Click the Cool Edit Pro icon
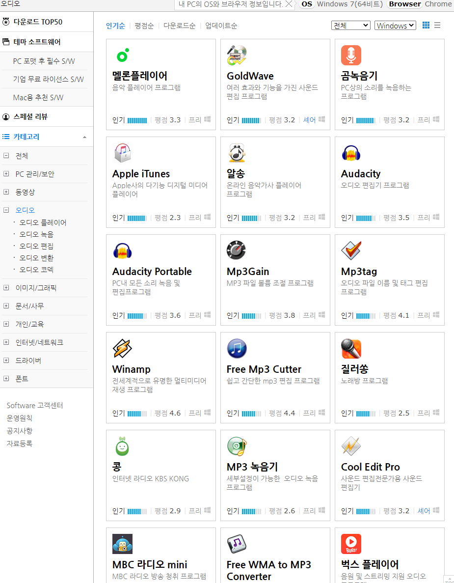 click(x=351, y=446)
